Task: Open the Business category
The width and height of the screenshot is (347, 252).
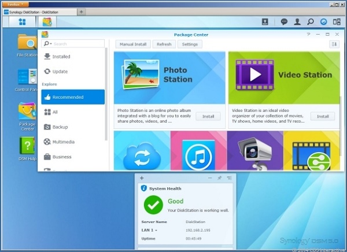Action: tap(73, 157)
